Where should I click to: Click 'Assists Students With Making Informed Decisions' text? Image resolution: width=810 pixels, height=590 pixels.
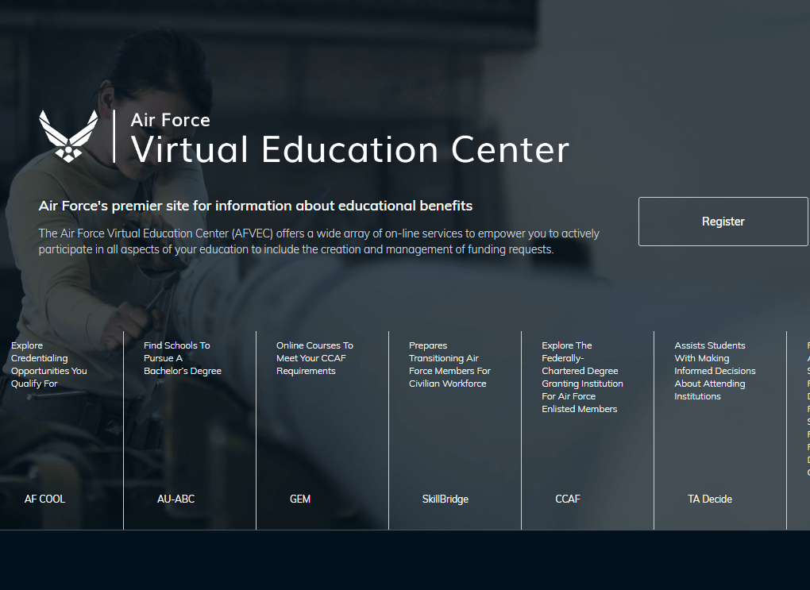[x=715, y=370]
